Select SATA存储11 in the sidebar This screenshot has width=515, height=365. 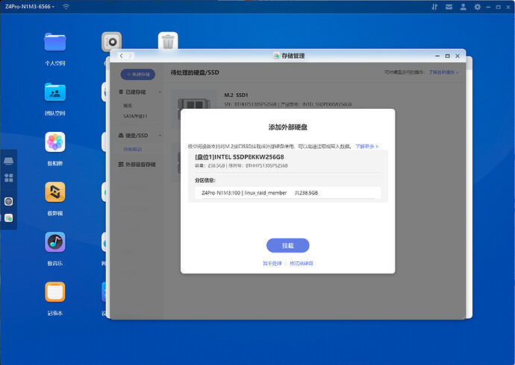point(135,116)
